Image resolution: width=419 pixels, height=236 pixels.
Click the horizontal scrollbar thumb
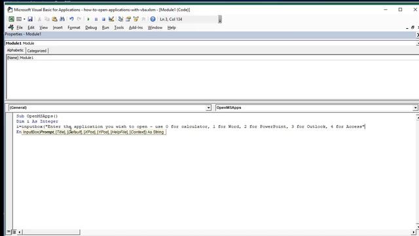(x=51, y=232)
